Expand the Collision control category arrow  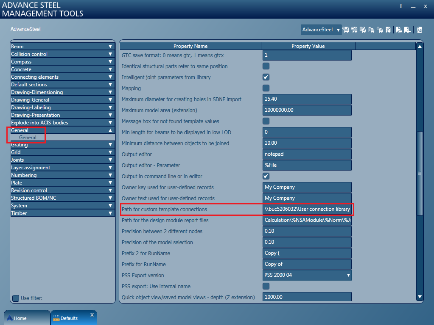[x=110, y=54]
